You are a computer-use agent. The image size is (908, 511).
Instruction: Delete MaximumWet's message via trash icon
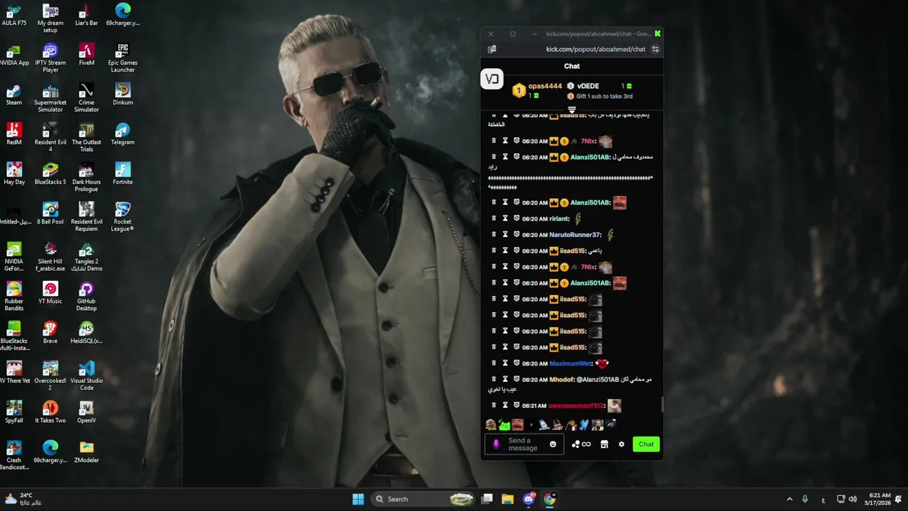(x=494, y=363)
